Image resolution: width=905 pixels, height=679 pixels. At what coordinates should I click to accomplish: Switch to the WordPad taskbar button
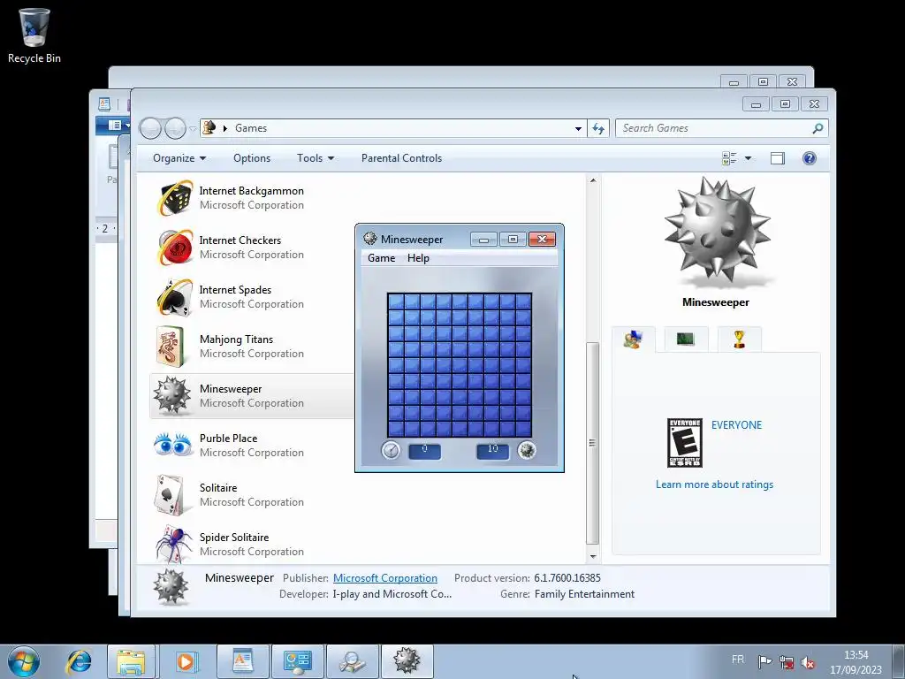(242, 661)
